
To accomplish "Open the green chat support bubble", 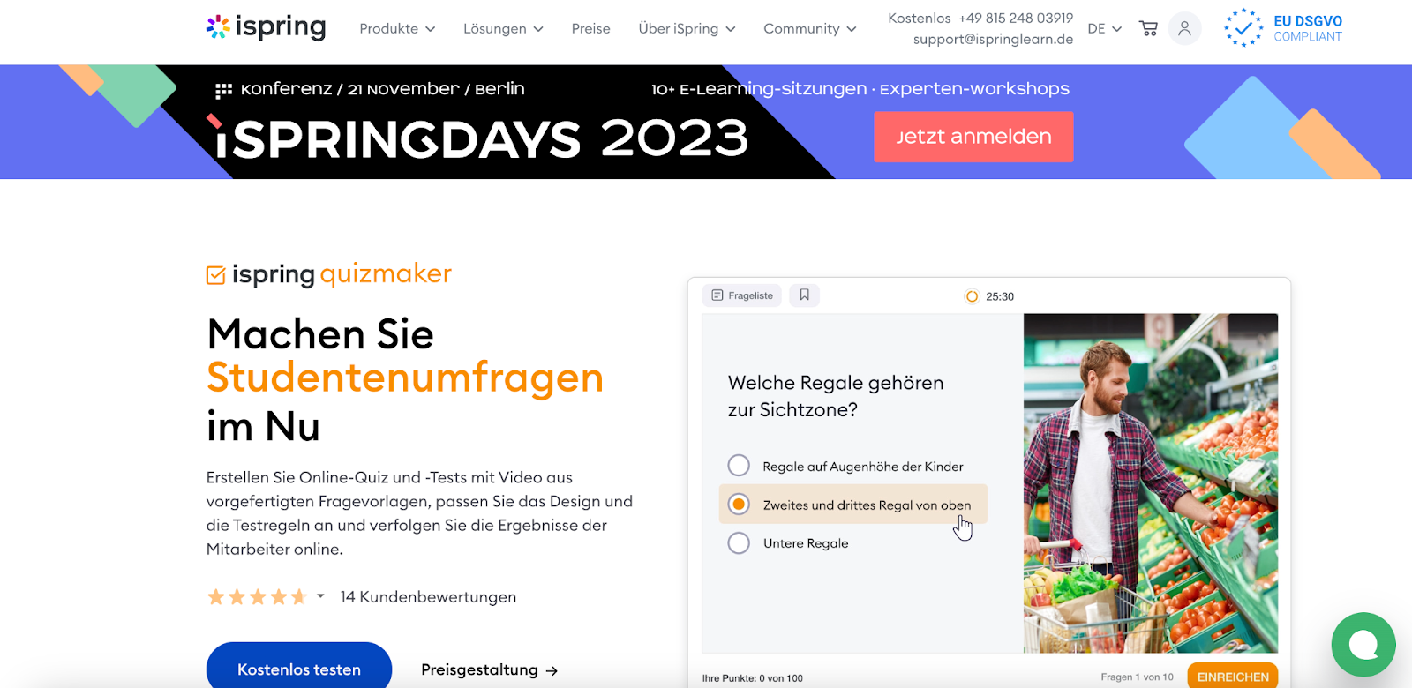I will point(1363,645).
